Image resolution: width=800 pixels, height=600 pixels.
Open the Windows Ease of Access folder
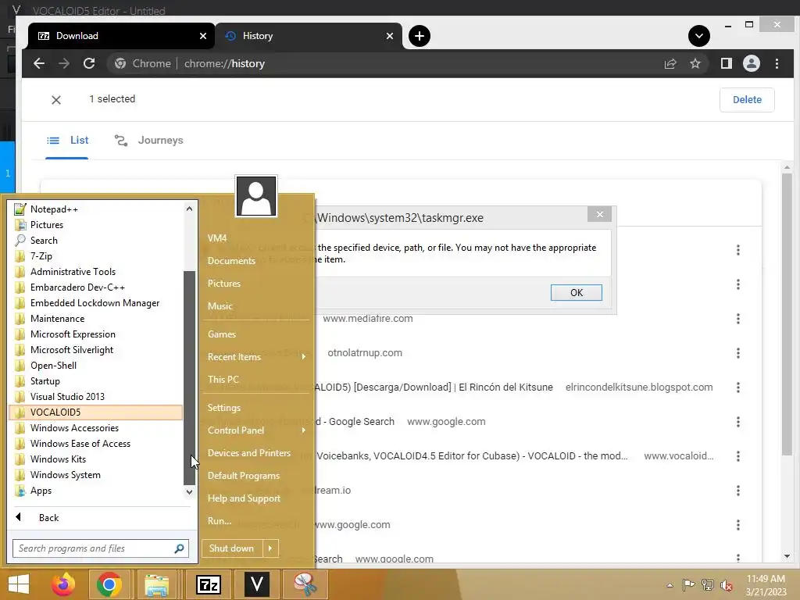pos(95,444)
